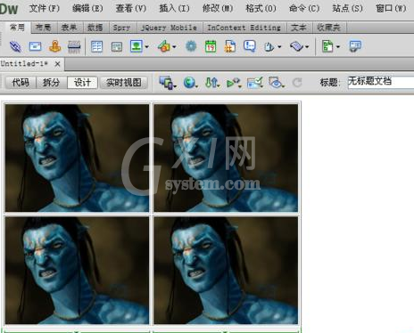This screenshot has height=333, width=414.
Task: Click the Visual Aids eye icon
Action: (276, 83)
